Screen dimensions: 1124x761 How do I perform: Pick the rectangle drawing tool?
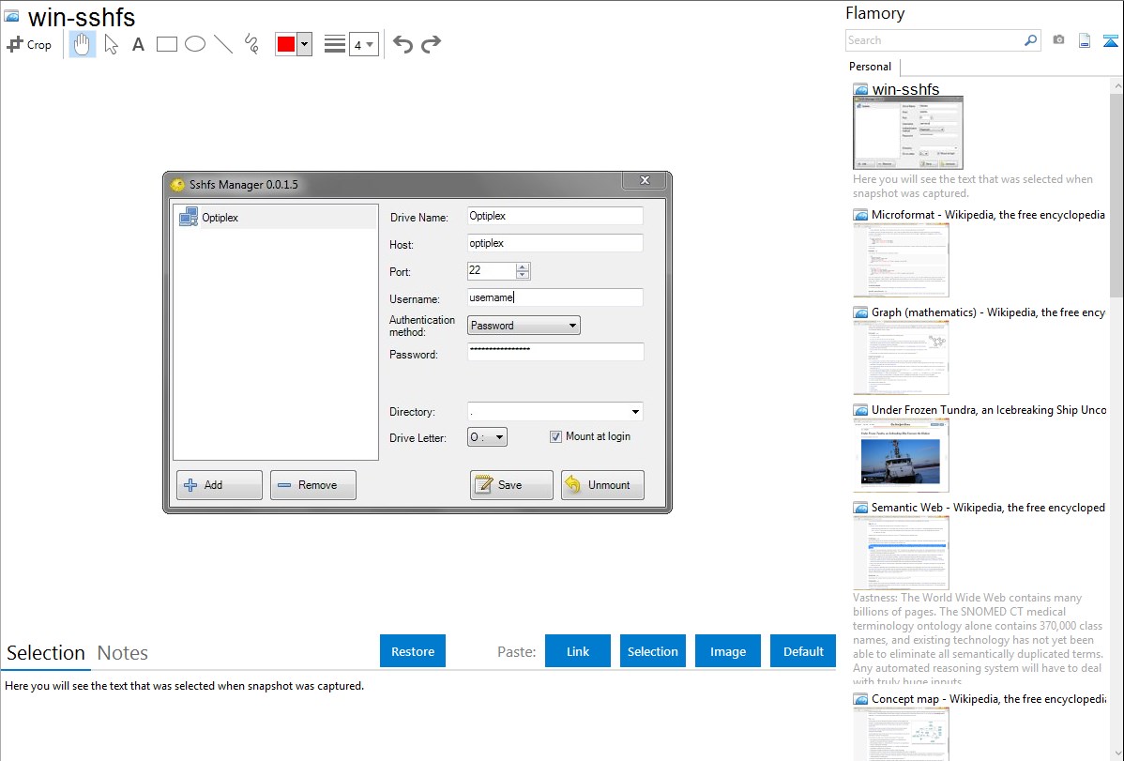(x=167, y=44)
